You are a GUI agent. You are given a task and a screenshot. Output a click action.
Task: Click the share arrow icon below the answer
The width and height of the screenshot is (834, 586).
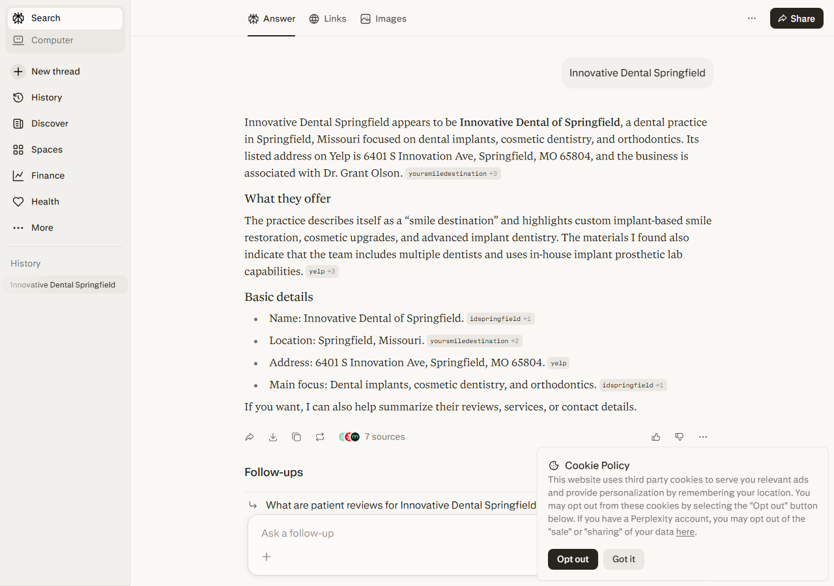[x=250, y=437]
